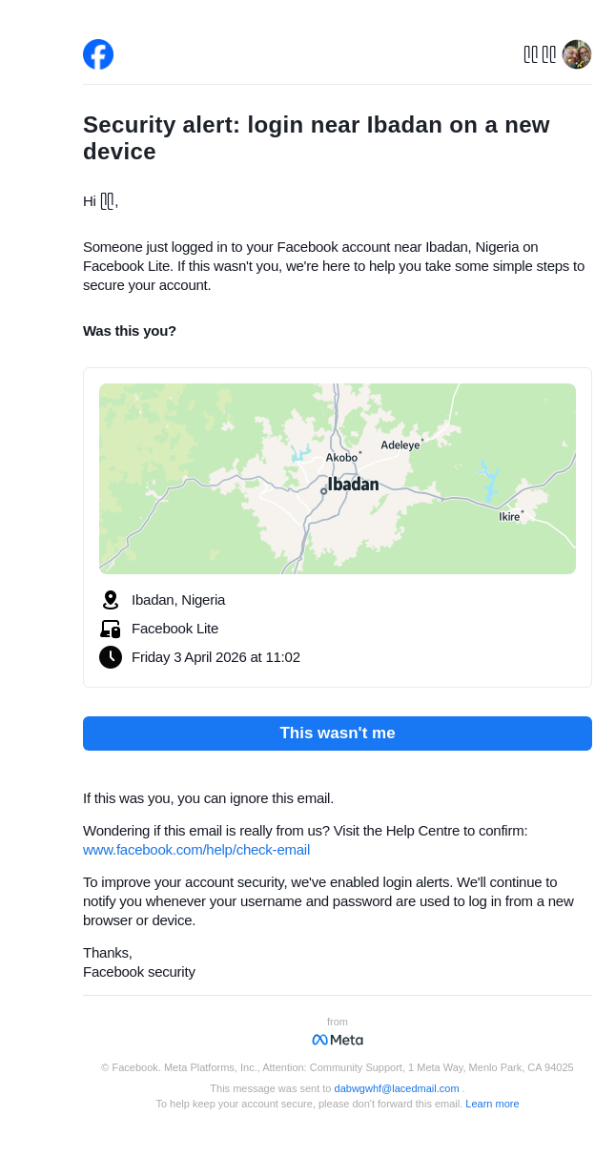Image resolution: width=595 pixels, height=1157 pixels.
Task: Click the profile avatar photo
Action: click(577, 54)
